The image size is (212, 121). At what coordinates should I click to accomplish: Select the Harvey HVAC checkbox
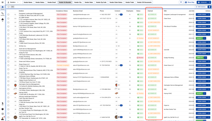click(8, 93)
